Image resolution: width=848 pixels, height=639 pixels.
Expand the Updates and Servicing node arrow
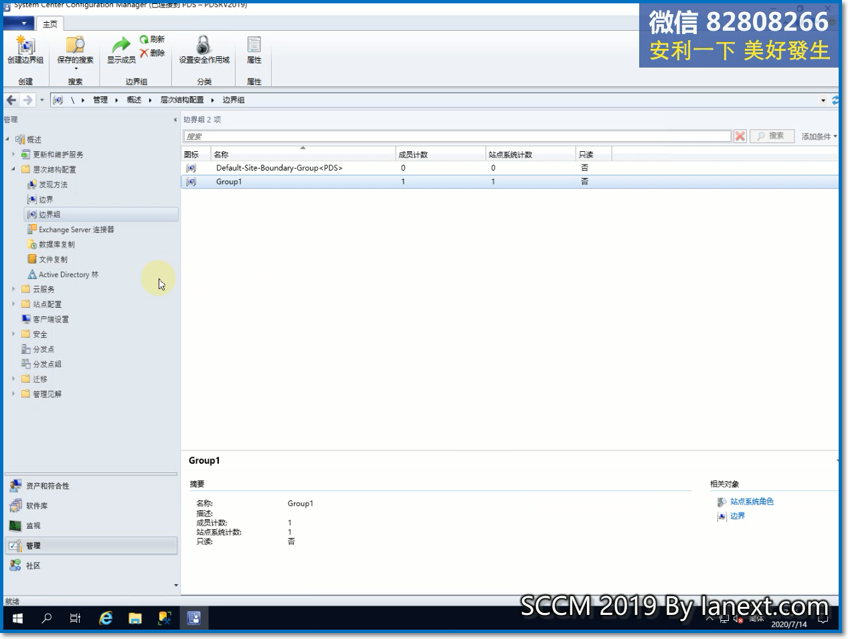13,154
